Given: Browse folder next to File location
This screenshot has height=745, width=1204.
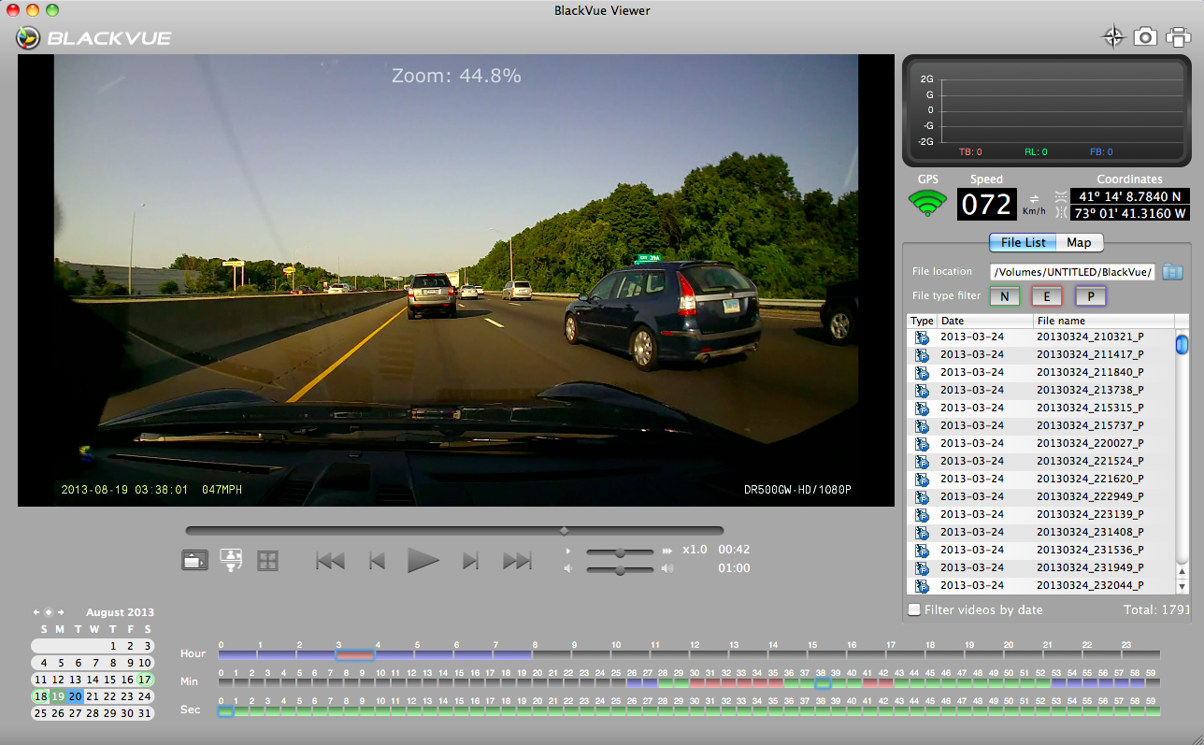Looking at the screenshot, I should pos(1172,272).
